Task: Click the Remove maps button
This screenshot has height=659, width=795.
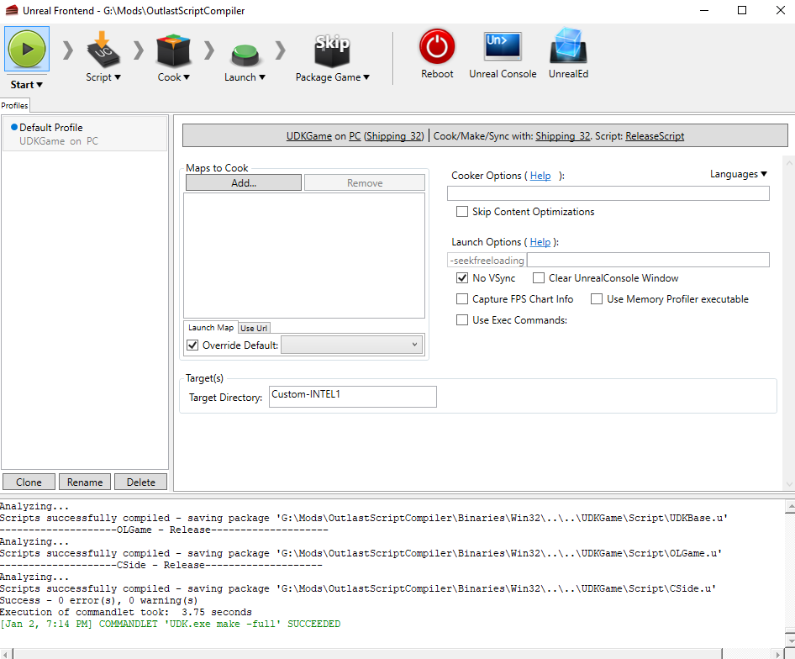Action: [365, 182]
